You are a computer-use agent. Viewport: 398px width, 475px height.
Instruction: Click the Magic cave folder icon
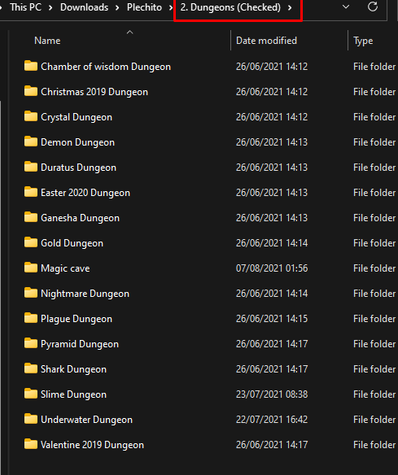click(31, 268)
